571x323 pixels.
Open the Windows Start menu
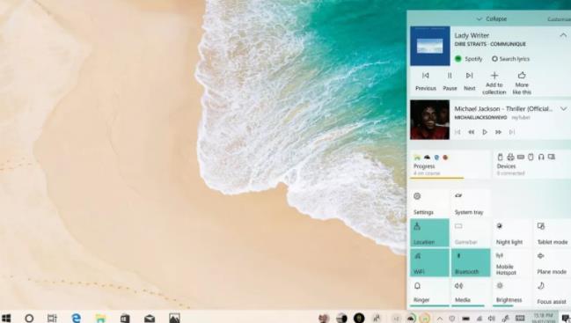pos(6,318)
